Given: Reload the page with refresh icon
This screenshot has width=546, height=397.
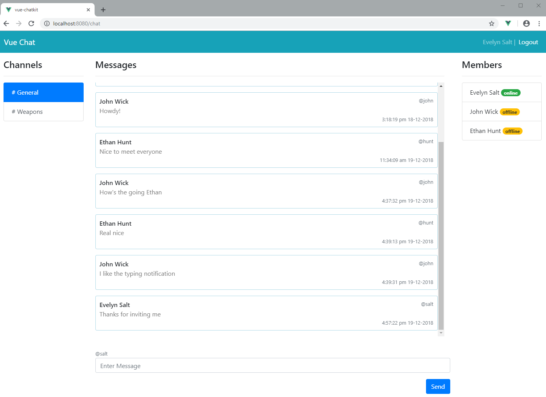Looking at the screenshot, I should (31, 23).
